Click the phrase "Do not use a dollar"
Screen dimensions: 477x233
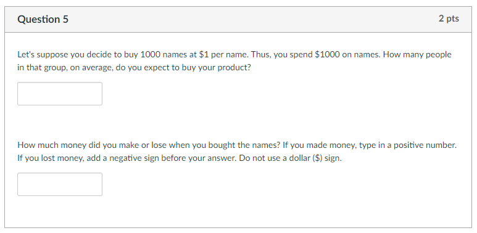click(274, 158)
